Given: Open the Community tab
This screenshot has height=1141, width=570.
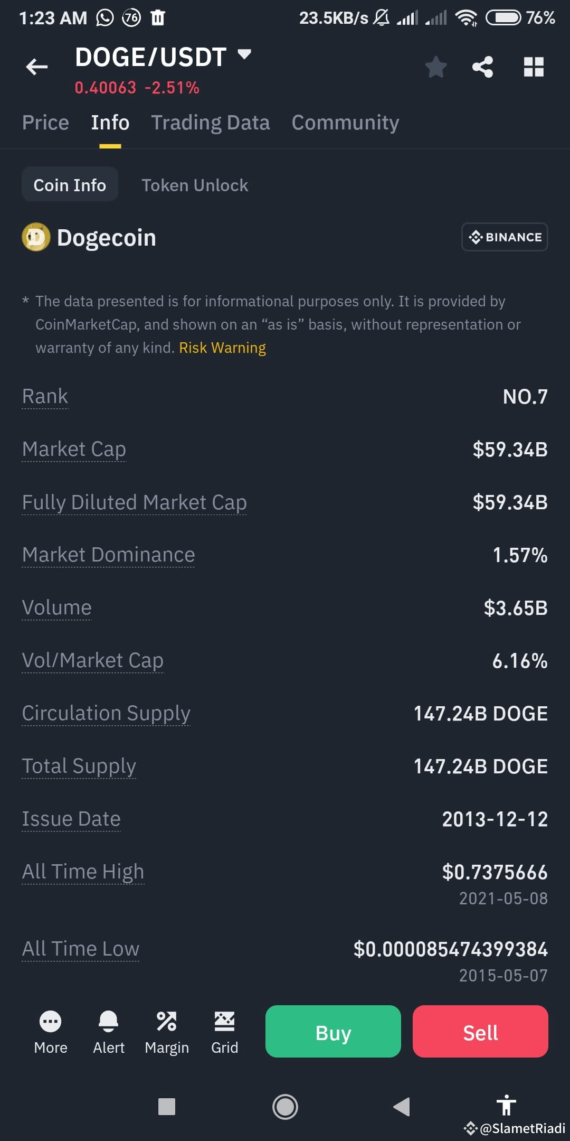Looking at the screenshot, I should [345, 122].
